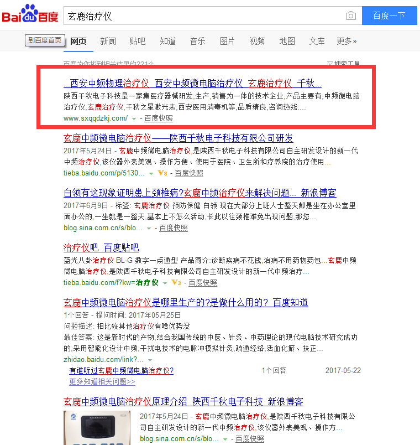Expand the 更多» menu
Viewport: 420px width, 445px height.
click(x=347, y=41)
